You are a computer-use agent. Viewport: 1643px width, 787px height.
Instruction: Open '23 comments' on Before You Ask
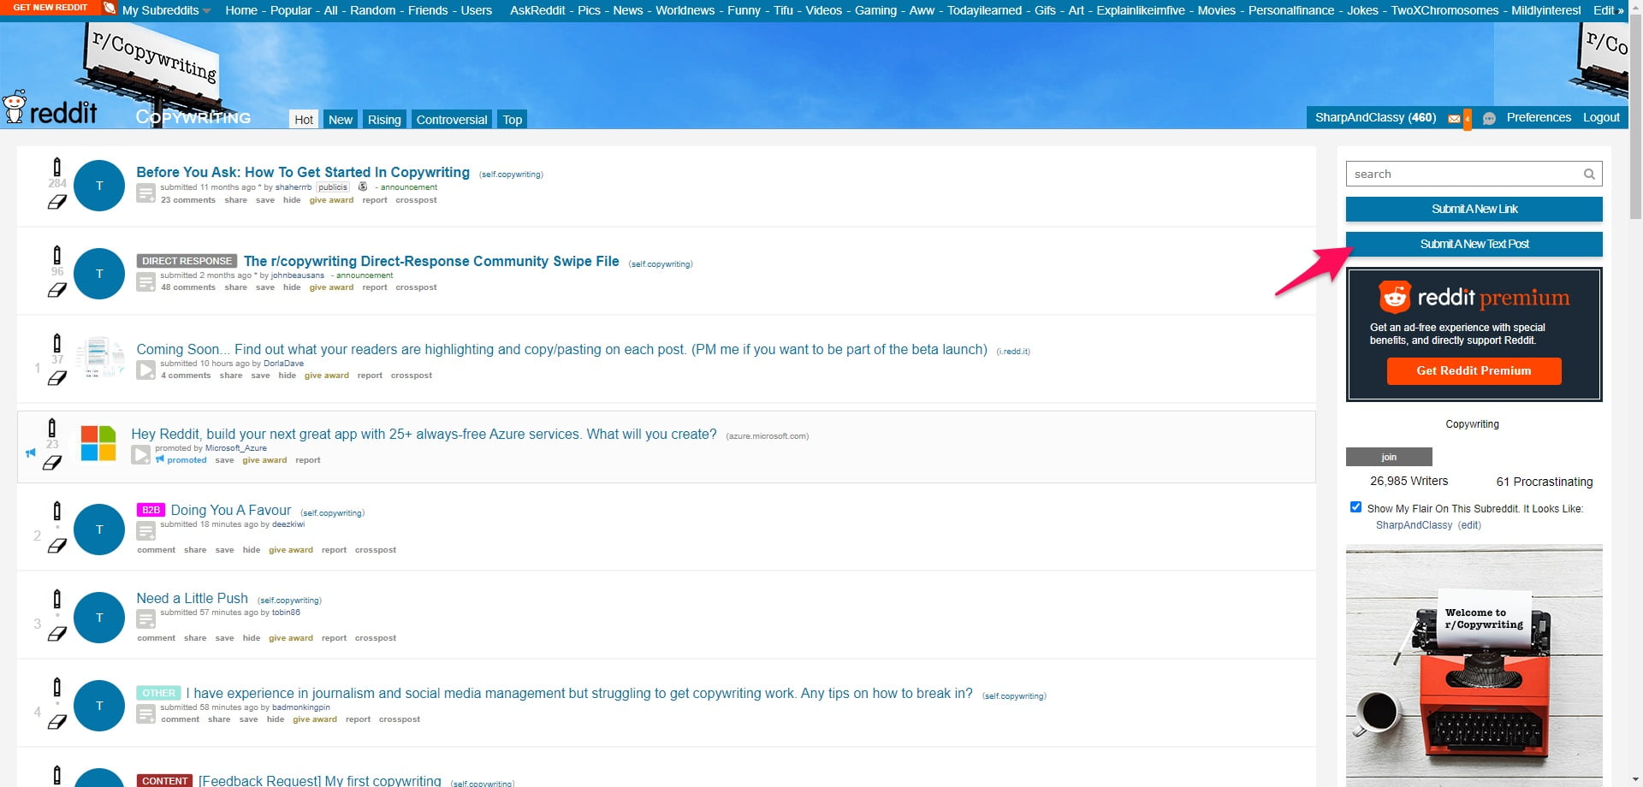(188, 200)
